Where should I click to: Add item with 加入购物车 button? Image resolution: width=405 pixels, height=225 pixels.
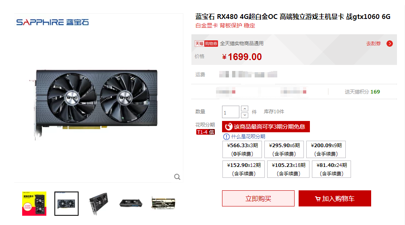(x=335, y=198)
